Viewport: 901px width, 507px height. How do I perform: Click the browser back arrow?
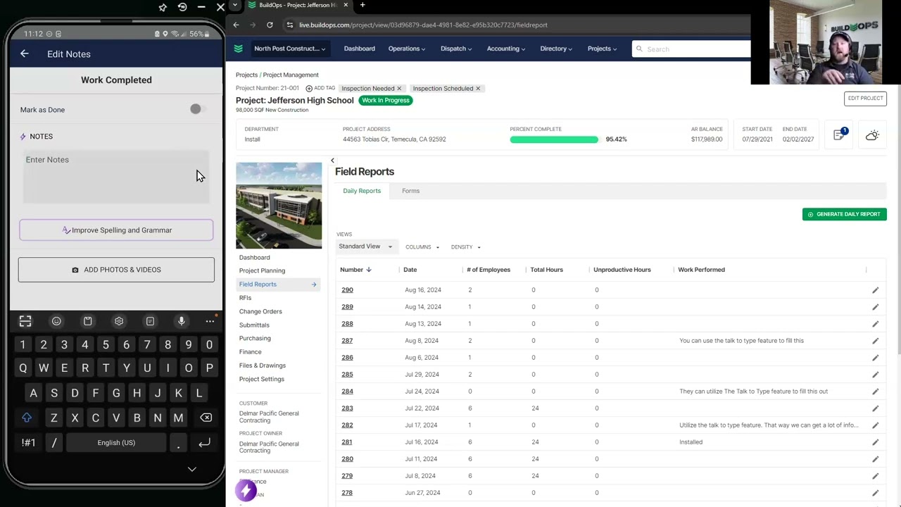[x=236, y=25]
